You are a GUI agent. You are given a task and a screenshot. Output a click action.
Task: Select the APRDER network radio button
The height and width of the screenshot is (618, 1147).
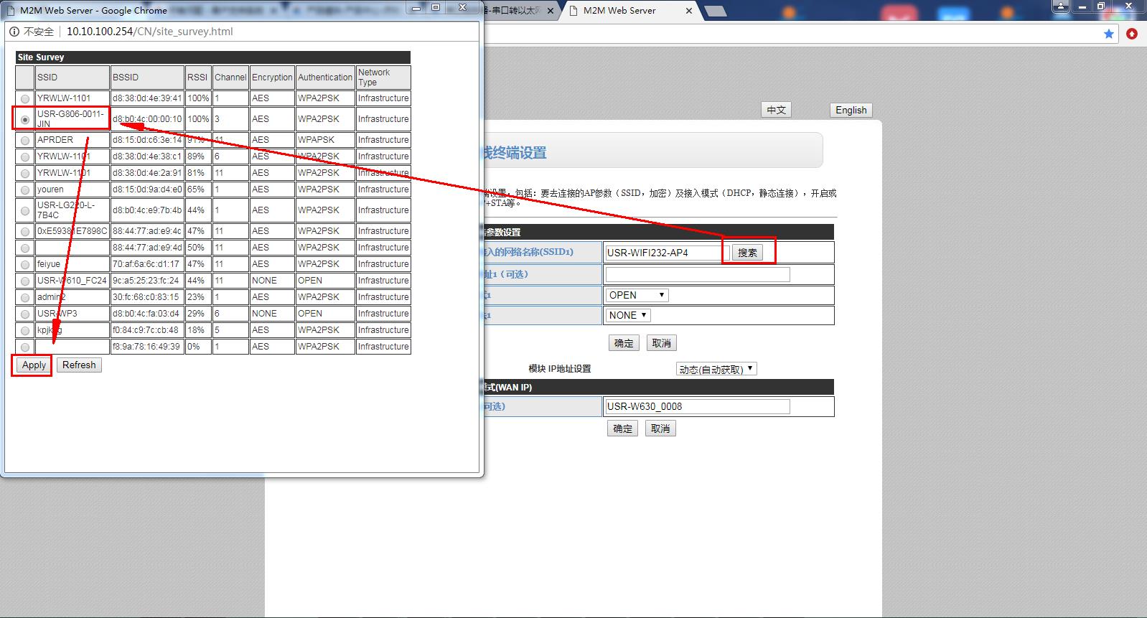tap(25, 140)
